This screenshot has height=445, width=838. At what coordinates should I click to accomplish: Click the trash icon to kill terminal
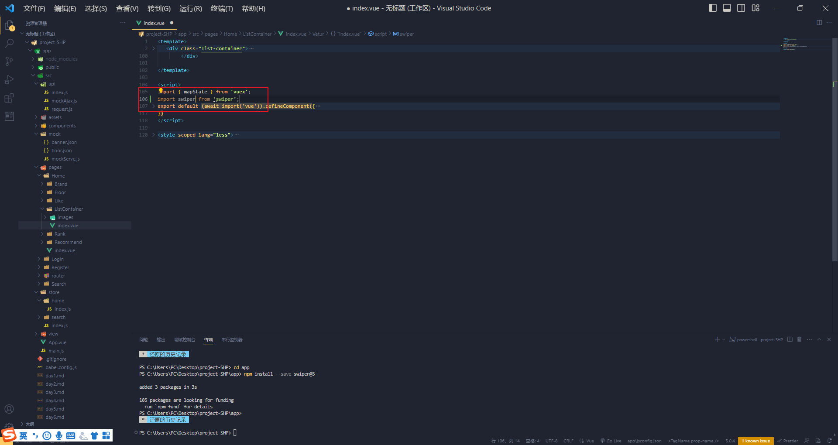coord(800,339)
